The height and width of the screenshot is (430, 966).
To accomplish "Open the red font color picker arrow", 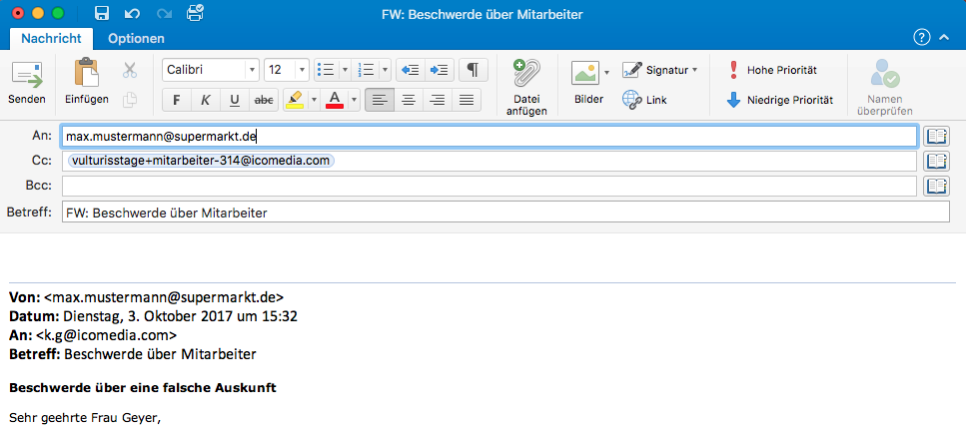I will tap(354, 100).
